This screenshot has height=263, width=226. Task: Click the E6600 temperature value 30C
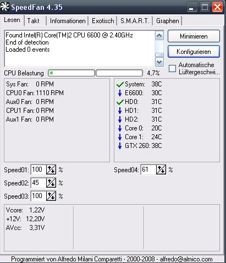tap(157, 93)
